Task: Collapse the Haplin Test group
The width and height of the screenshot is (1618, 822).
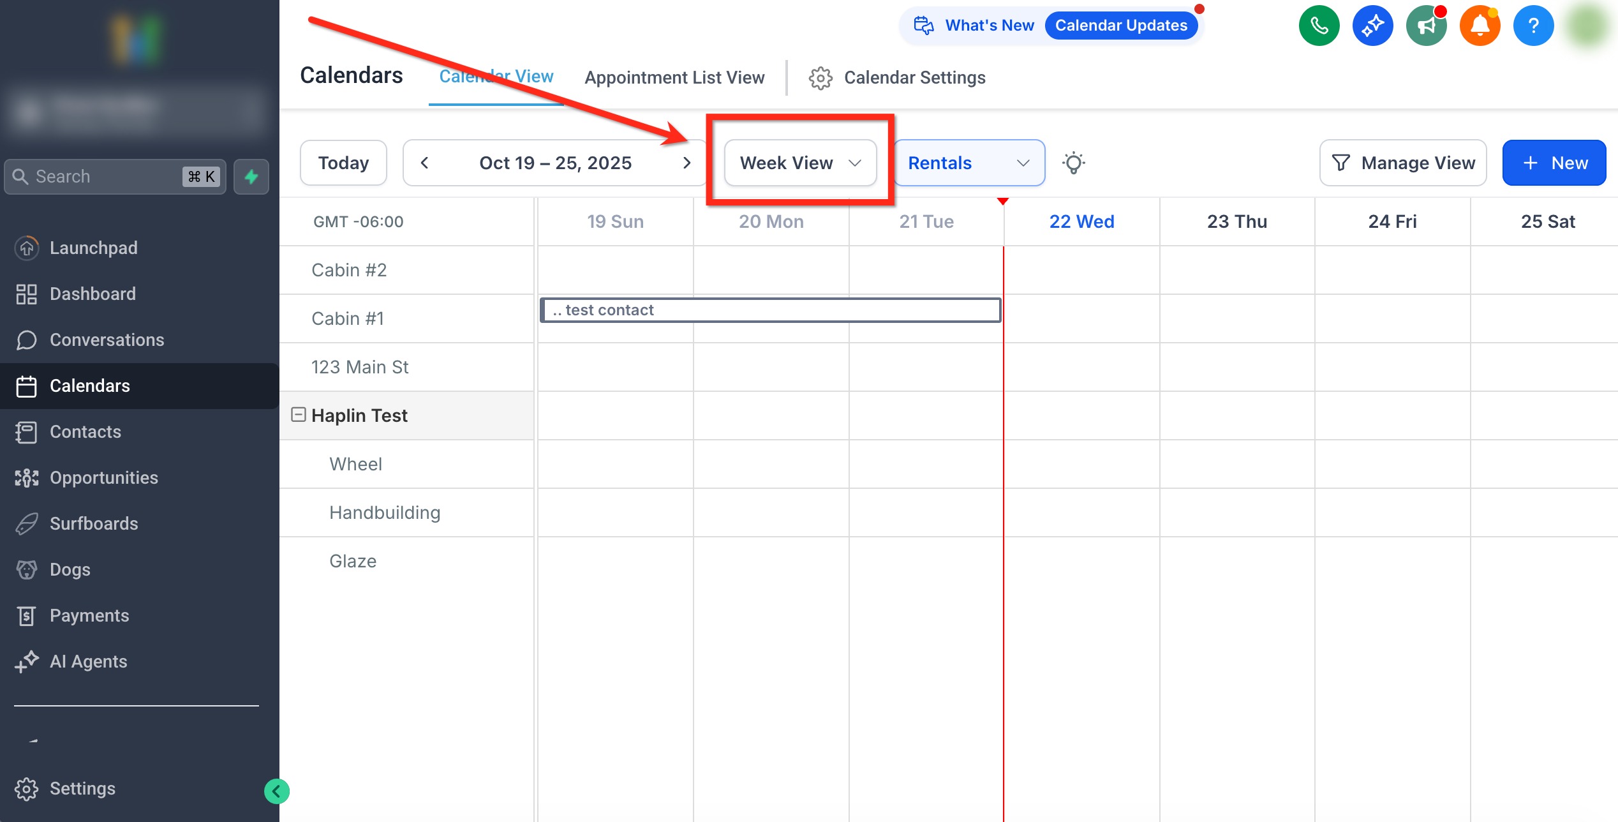Action: coord(298,415)
